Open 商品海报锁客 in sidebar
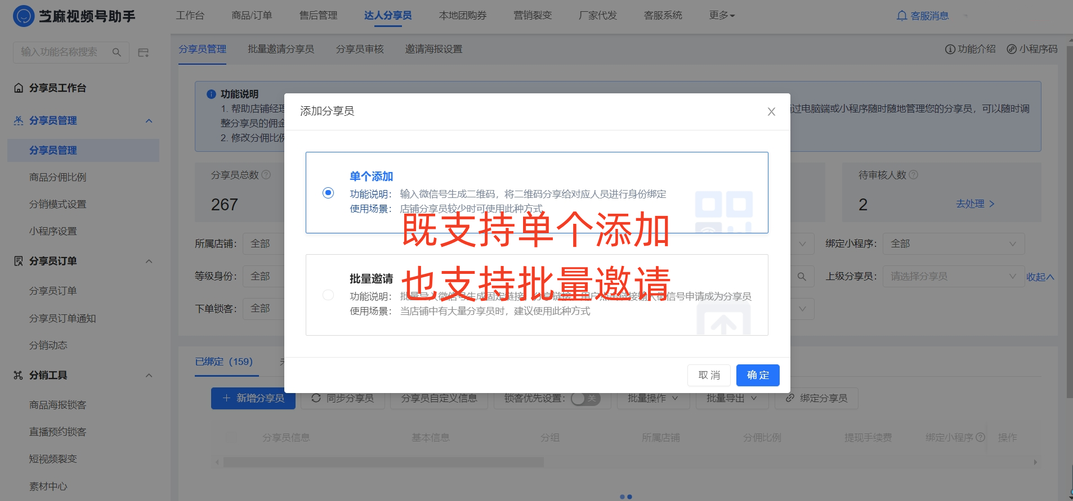The width and height of the screenshot is (1073, 501). 58,405
